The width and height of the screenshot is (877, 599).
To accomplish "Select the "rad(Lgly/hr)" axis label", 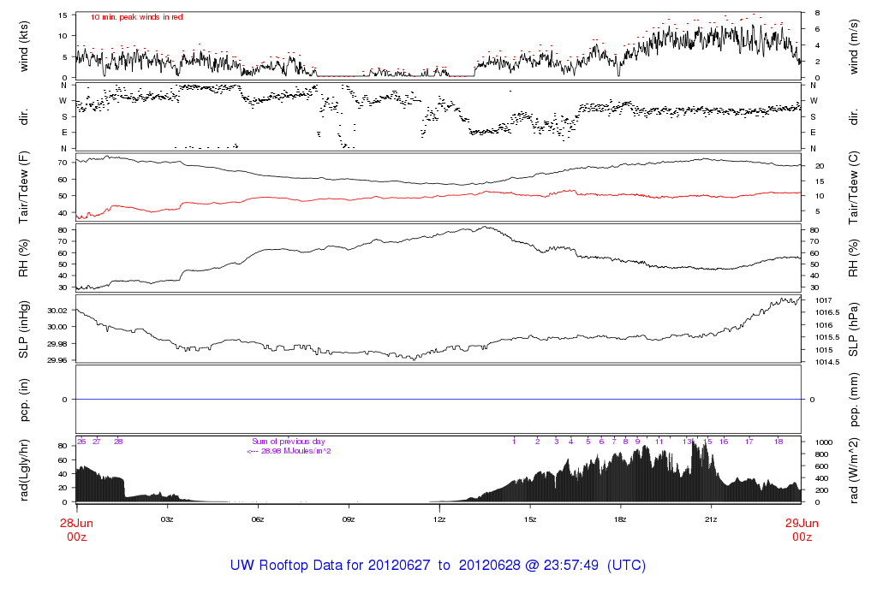I will (x=25, y=470).
